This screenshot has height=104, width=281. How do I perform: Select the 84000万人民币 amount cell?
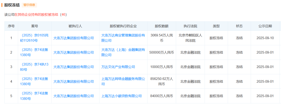click(162, 96)
